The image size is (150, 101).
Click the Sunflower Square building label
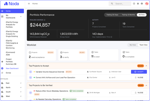(x=95, y=72)
